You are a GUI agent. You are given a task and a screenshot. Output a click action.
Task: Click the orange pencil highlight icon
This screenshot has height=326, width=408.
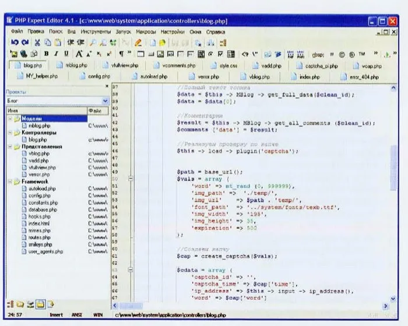[x=138, y=42]
